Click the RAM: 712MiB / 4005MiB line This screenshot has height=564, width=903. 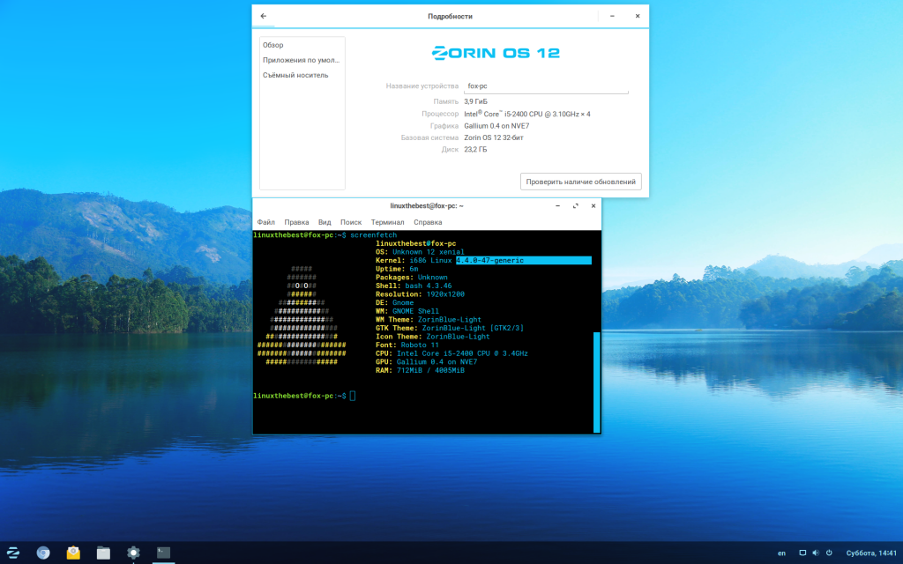[x=420, y=370]
